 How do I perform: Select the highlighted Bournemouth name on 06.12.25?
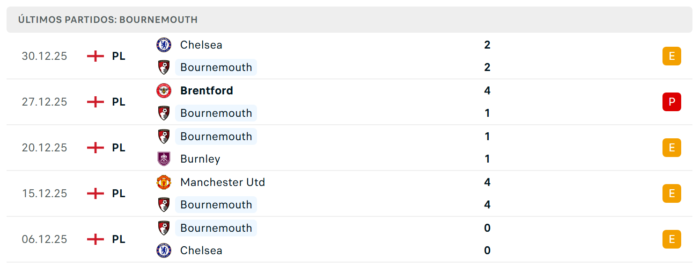[216, 228]
